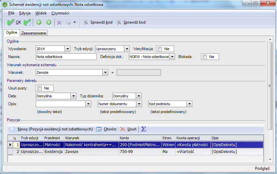Select the +Wartość cell
This screenshot has height=174, width=277.
pyautogui.click(x=193, y=152)
